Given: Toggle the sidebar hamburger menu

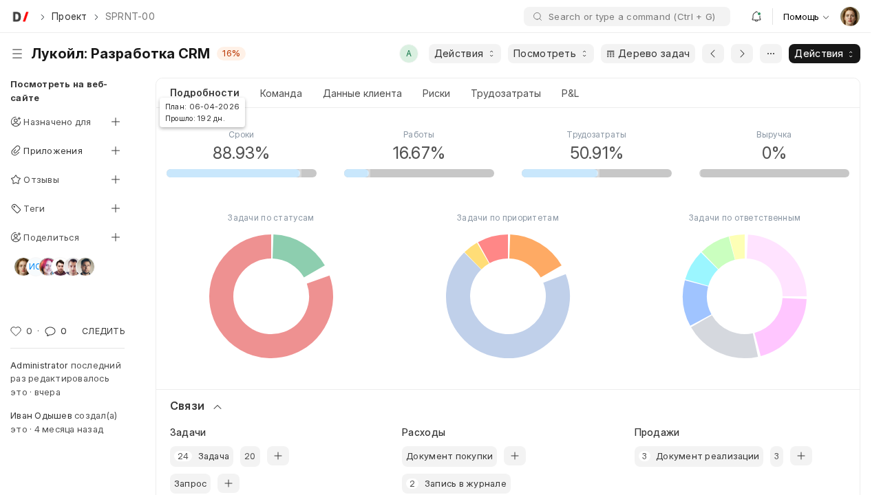Looking at the screenshot, I should pyautogui.click(x=17, y=54).
